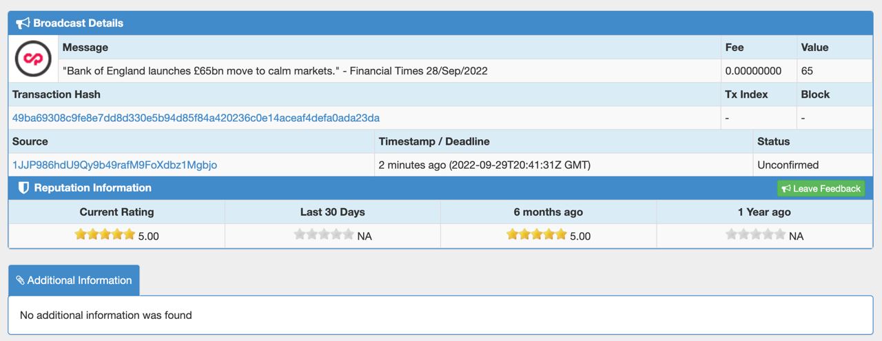Click the Unconfirmed status text
Image resolution: width=882 pixels, height=341 pixels.
click(x=788, y=165)
